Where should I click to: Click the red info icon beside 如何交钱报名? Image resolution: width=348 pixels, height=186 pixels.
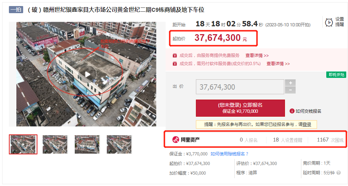(x=292, y=111)
